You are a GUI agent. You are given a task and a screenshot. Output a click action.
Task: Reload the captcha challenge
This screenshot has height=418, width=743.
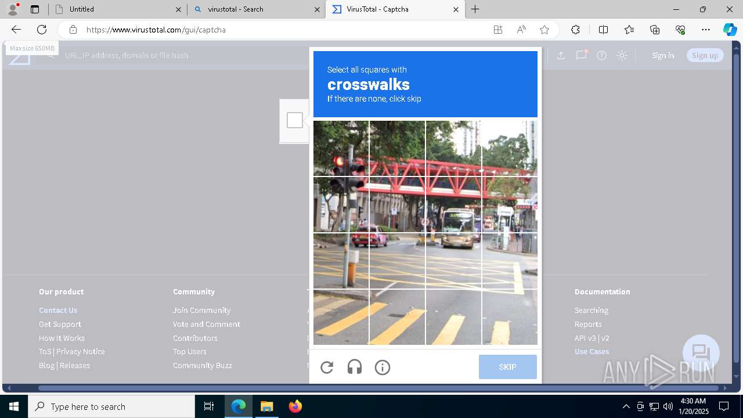point(327,367)
